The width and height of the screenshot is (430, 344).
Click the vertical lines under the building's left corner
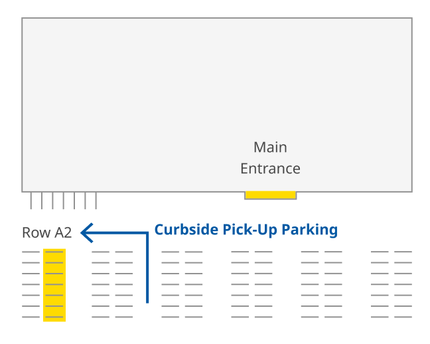[64, 201]
